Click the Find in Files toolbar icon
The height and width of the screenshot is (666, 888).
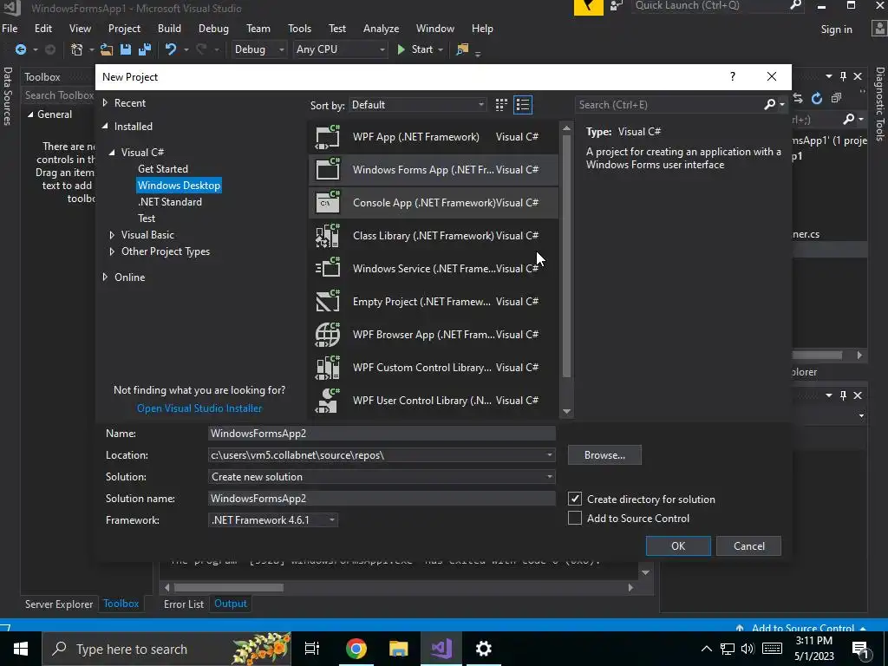[462, 49]
